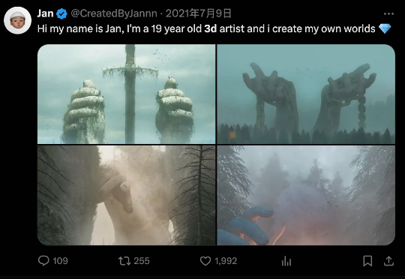Click the share upload arrow icon
The image size is (405, 279).
[388, 261]
